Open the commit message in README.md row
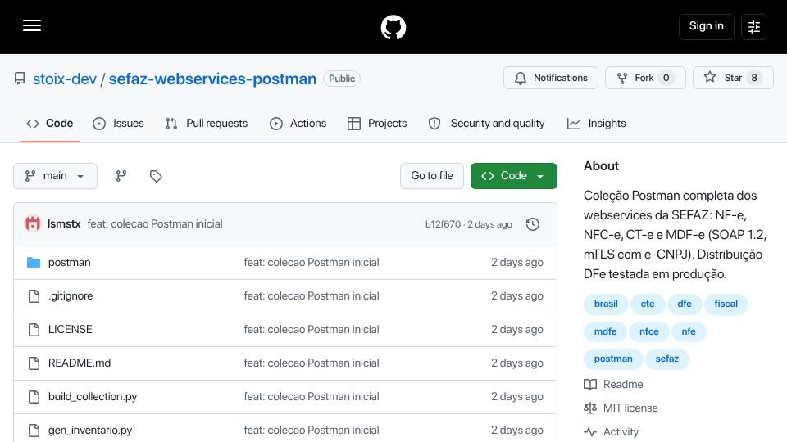The image size is (787, 442). 312,363
